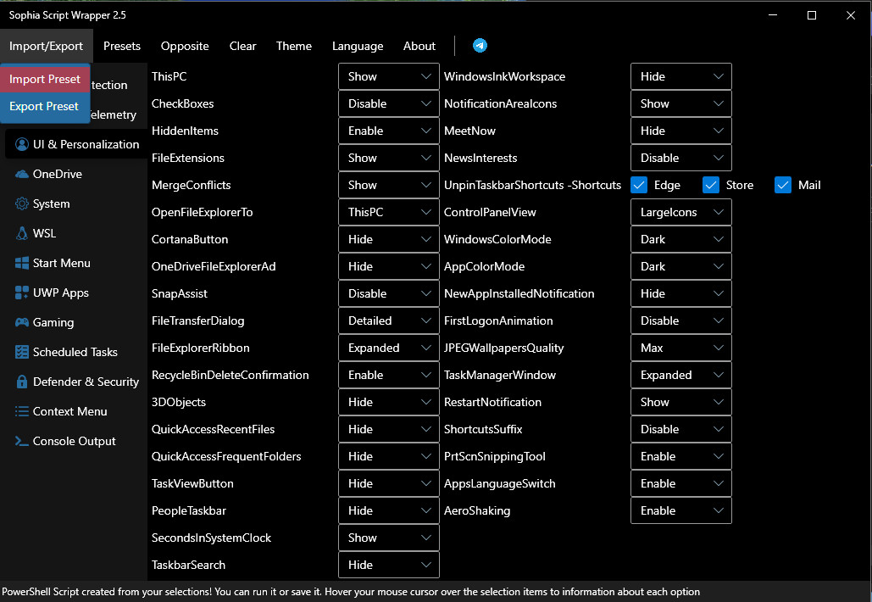This screenshot has width=872, height=602.
Task: Click the ShortcutsSuffix label
Action: tap(483, 429)
